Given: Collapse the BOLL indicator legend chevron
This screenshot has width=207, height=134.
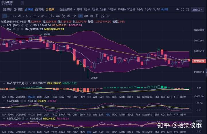Looking at the screenshot, I should tap(4, 25).
